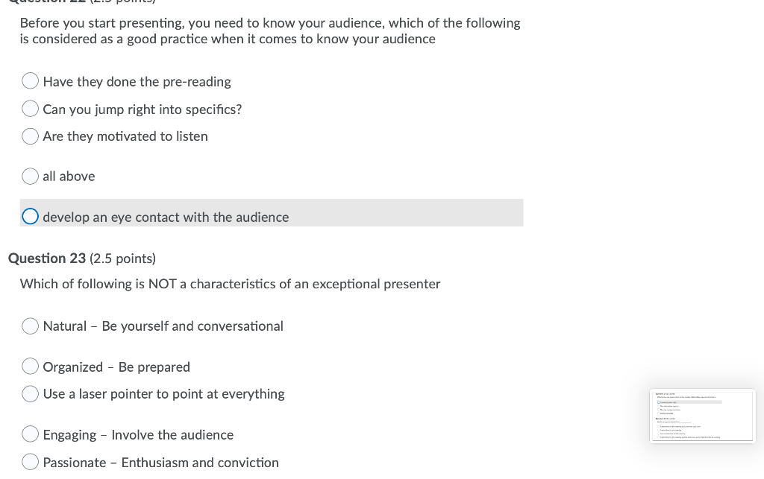764x479 pixels.
Task: Choose the 'all above' answer
Action: (x=30, y=176)
